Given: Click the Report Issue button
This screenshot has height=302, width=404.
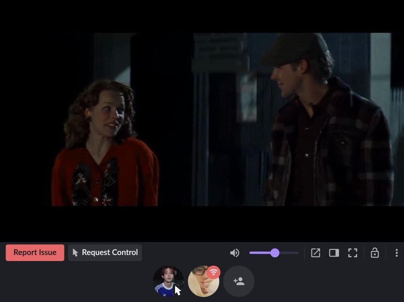Looking at the screenshot, I should 35,252.
